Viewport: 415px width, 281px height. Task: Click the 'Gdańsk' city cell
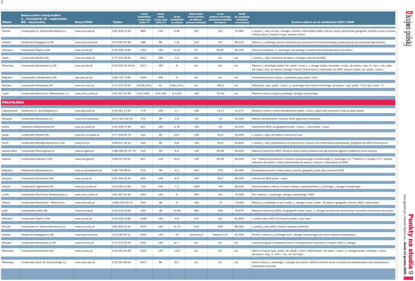[6, 159]
